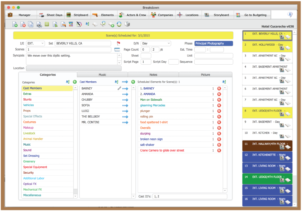Open the D/N dropdown showing Day
This screenshot has height=211, width=302.
[x=156, y=43]
